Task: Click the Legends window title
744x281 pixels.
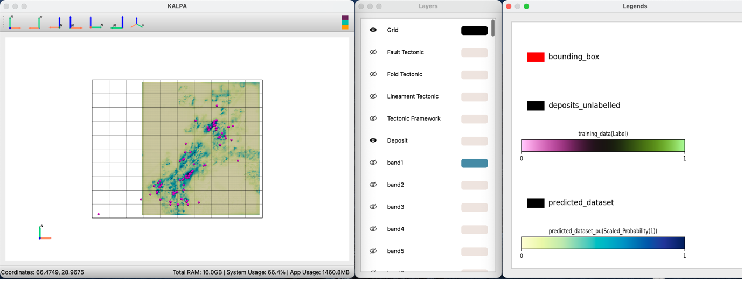Action: pos(636,6)
